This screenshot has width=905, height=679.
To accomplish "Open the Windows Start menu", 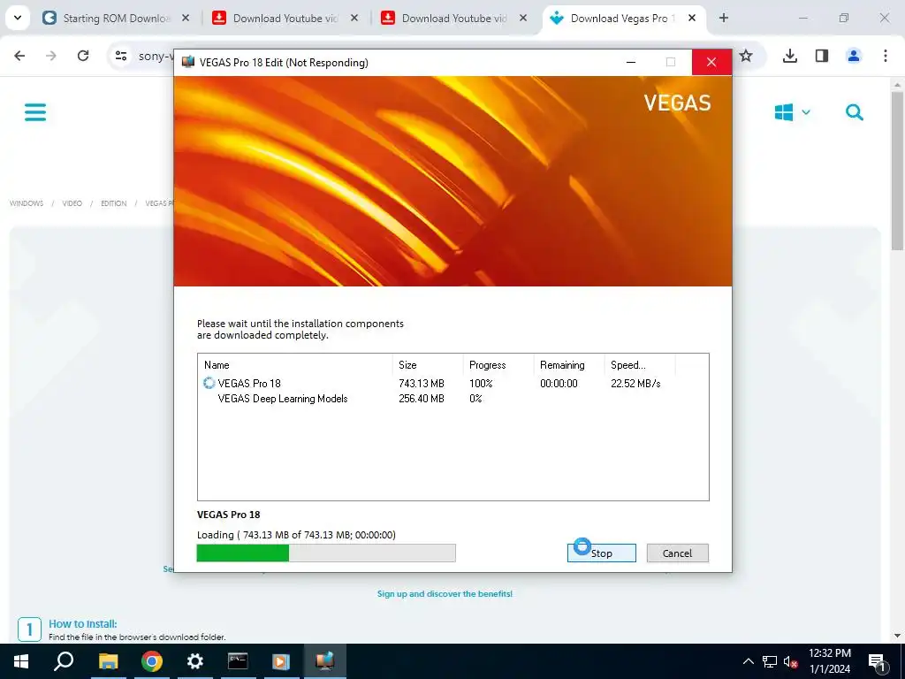I will [21, 661].
